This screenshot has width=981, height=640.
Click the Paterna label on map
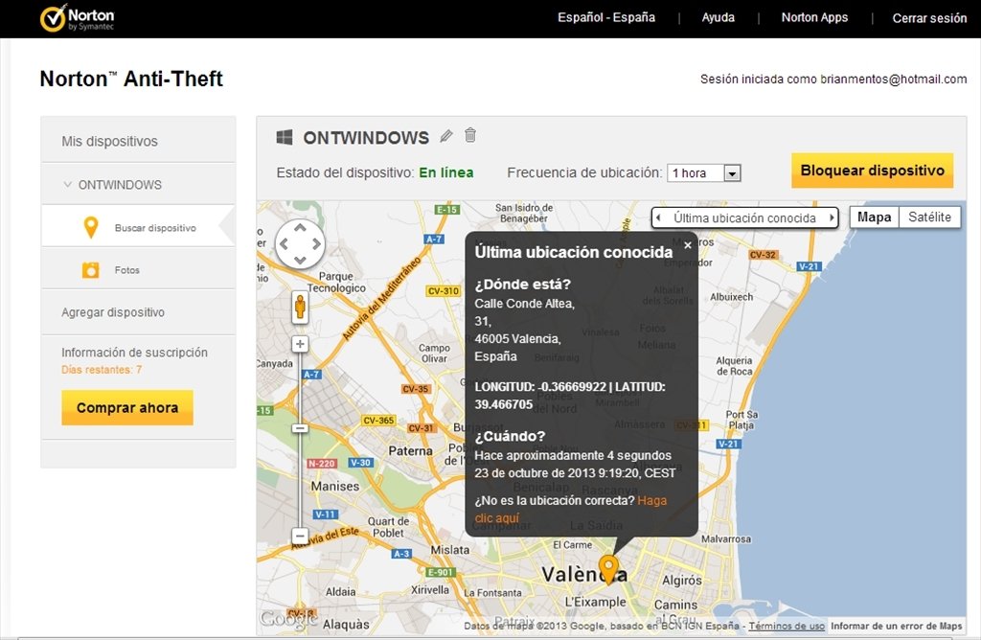[410, 450]
